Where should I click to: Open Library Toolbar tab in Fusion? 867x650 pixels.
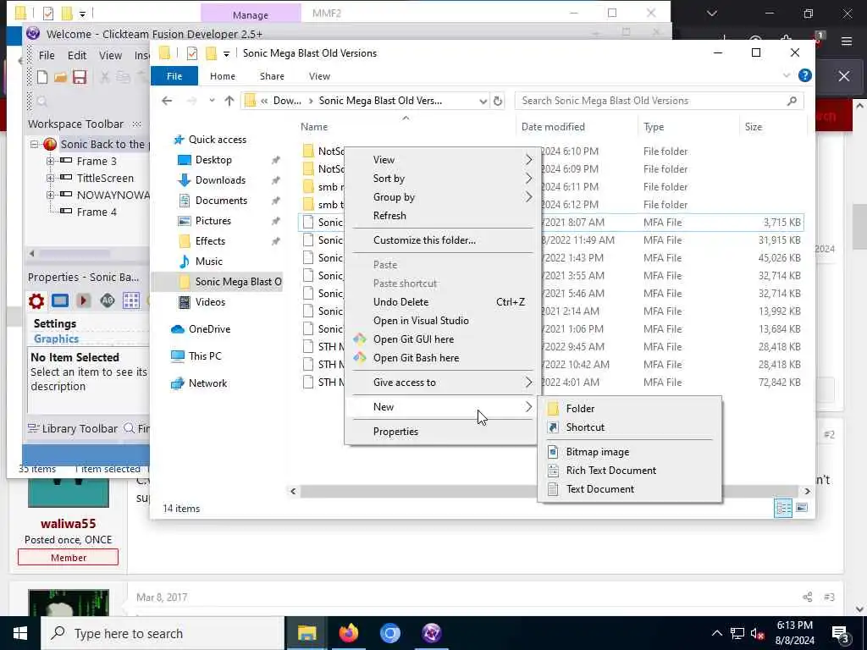(73, 429)
